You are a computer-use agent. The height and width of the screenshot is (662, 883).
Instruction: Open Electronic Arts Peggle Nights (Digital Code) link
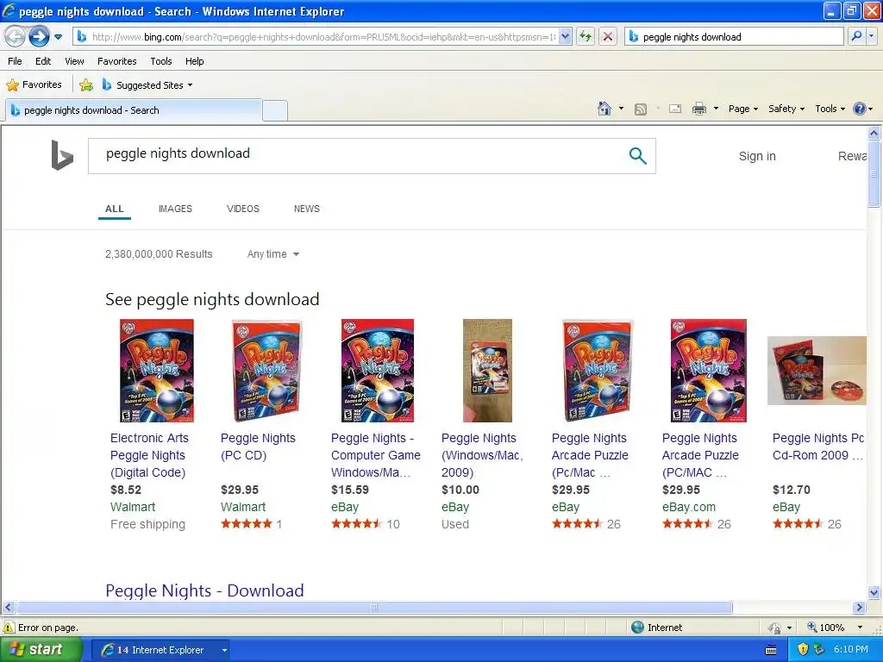coord(149,455)
